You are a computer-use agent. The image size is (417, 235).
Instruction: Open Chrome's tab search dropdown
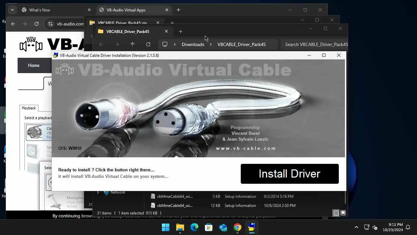tap(12, 10)
